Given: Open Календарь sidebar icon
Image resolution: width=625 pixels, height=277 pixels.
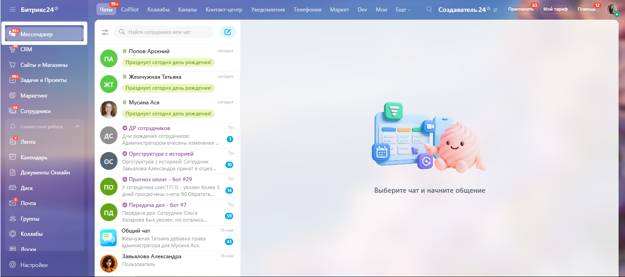Looking at the screenshot, I should pos(13,158).
